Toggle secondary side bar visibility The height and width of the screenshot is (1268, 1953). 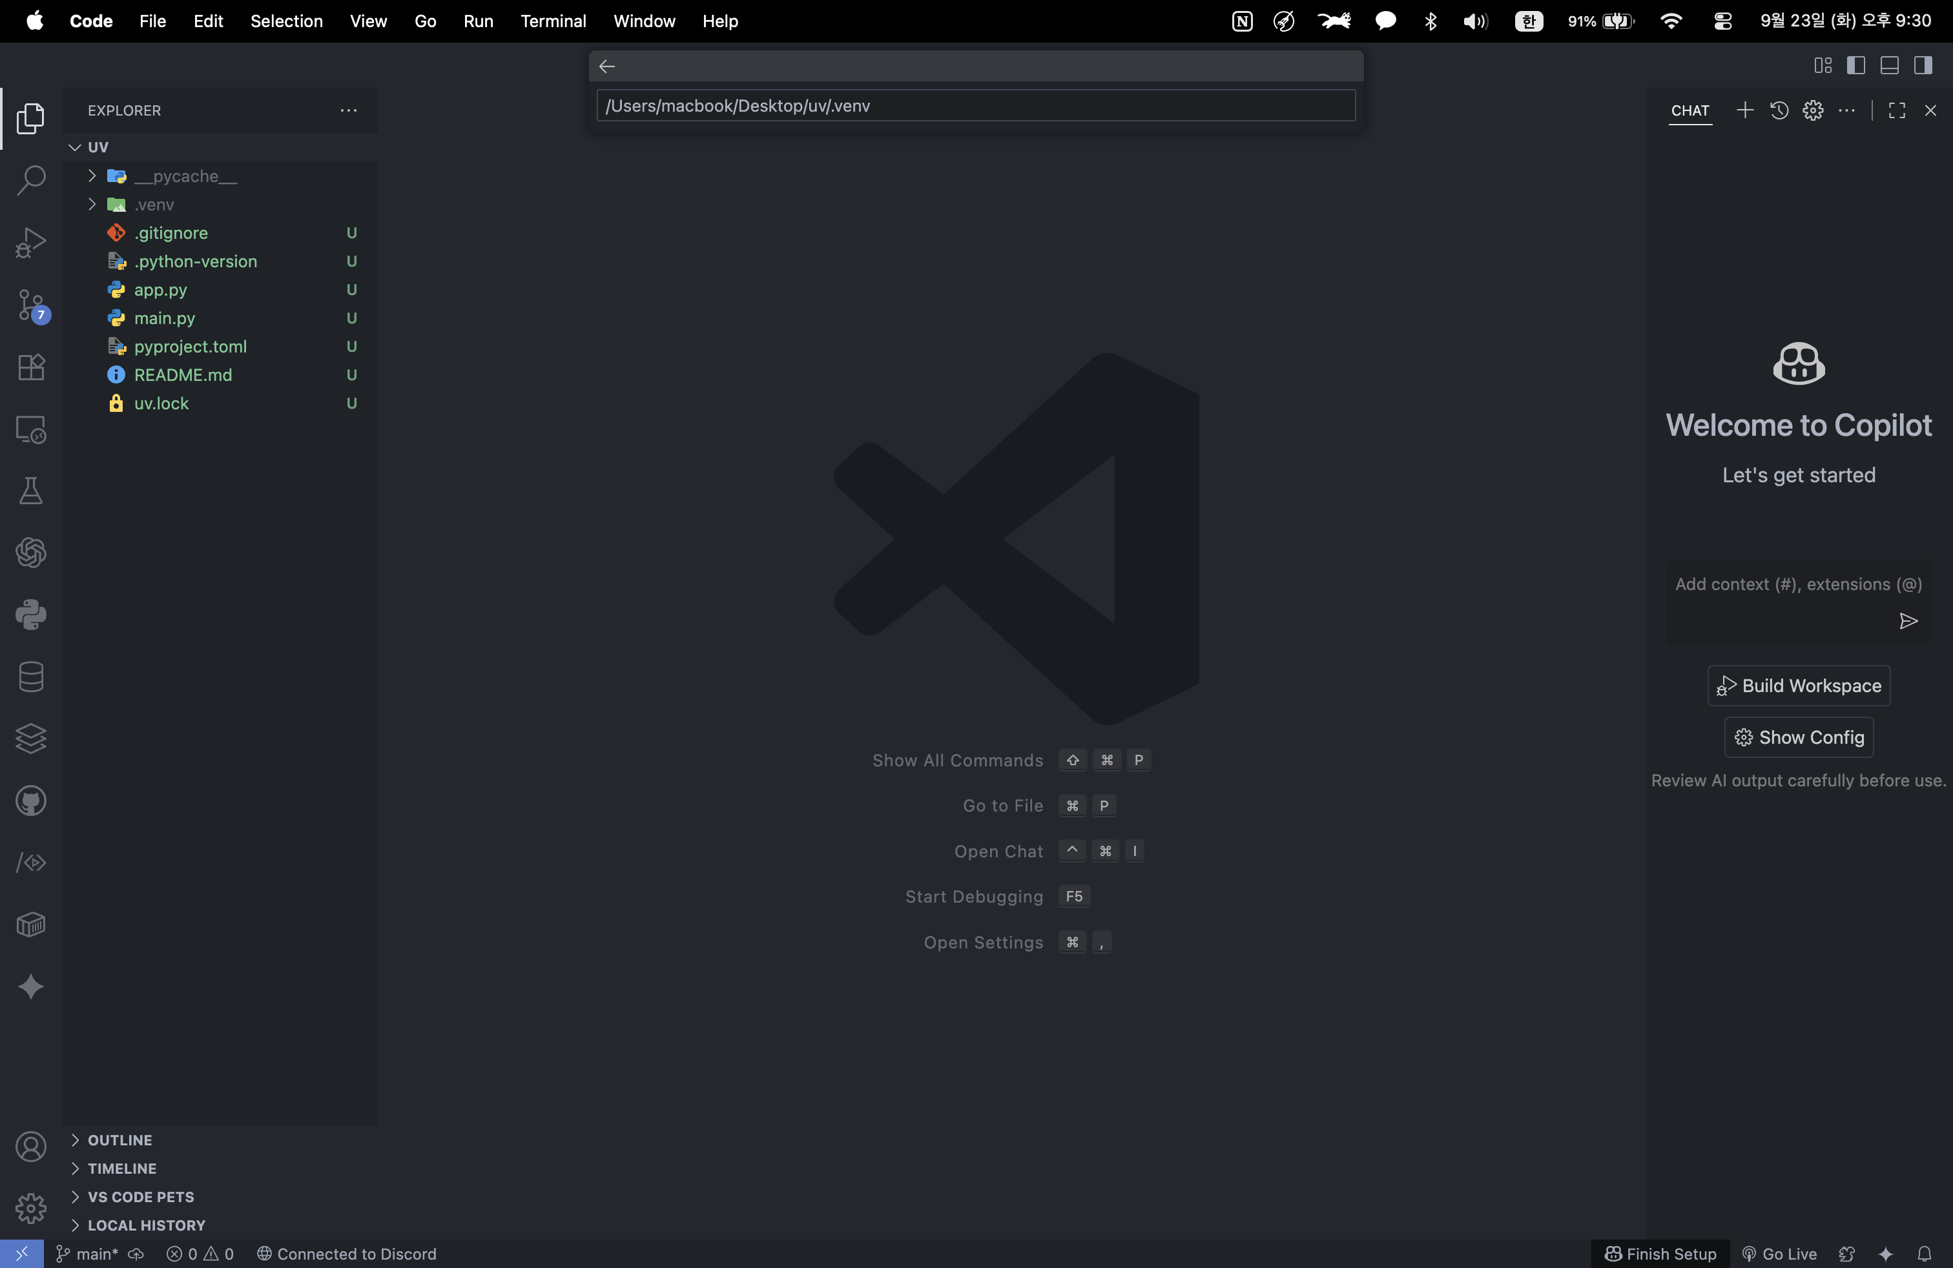1923,66
